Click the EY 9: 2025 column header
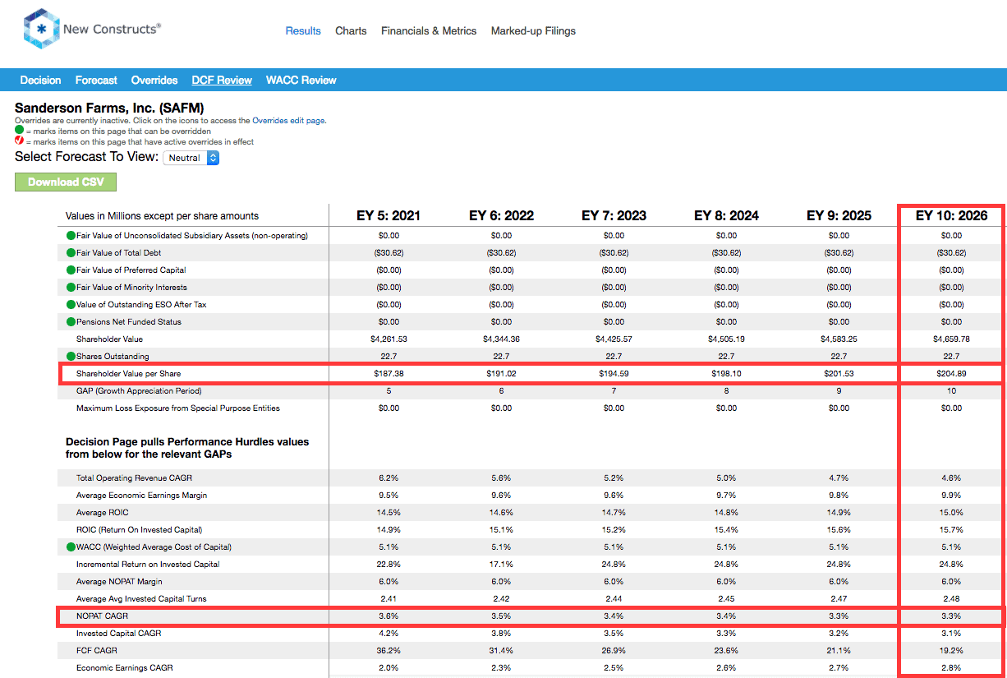Screen dimensions: 1007x678 point(839,216)
